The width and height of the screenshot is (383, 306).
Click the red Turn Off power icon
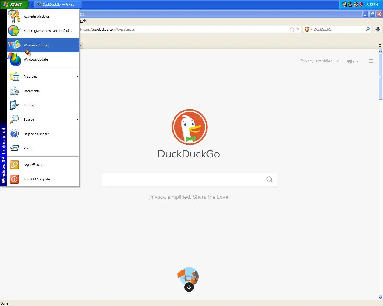point(14,179)
